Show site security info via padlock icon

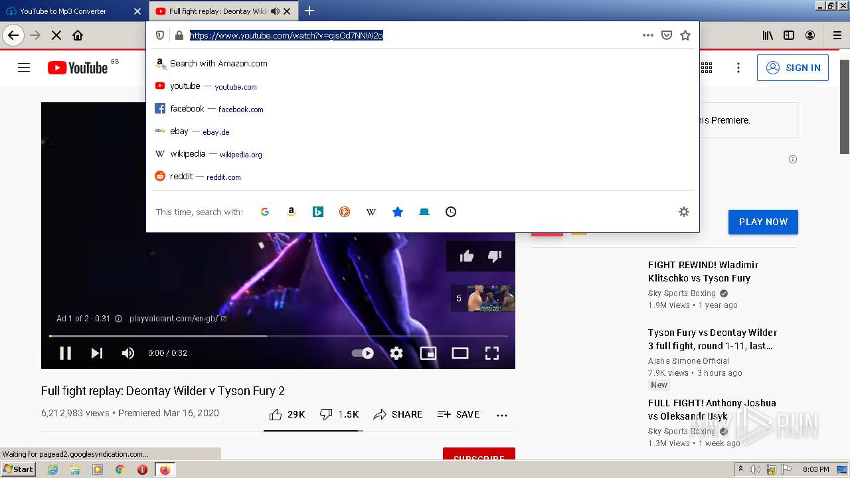pyautogui.click(x=179, y=35)
